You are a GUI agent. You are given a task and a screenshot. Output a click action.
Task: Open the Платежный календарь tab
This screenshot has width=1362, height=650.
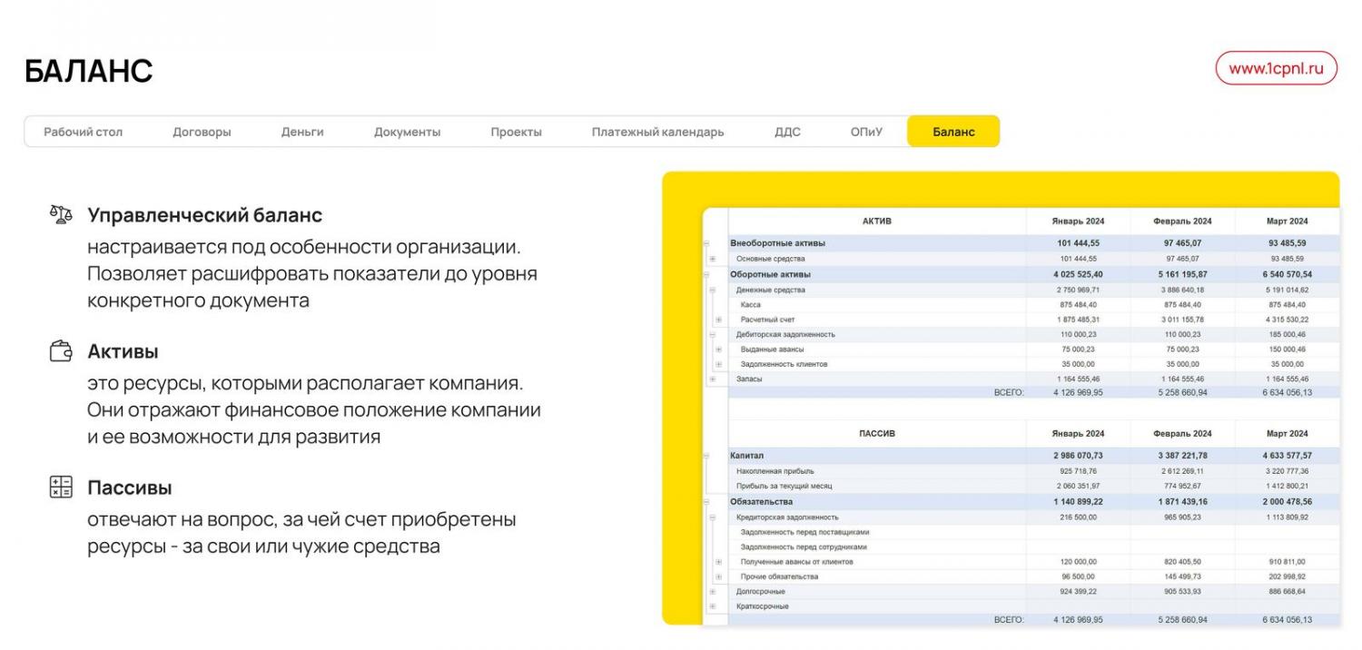657,132
